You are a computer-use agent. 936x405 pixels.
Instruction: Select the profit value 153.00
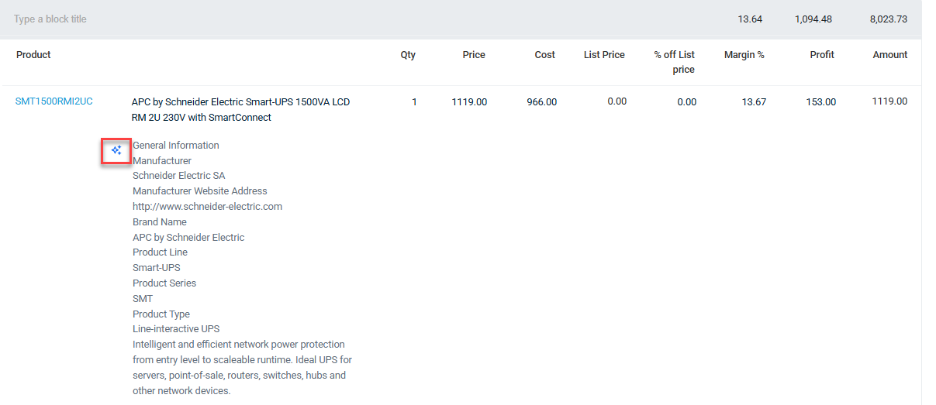click(820, 102)
